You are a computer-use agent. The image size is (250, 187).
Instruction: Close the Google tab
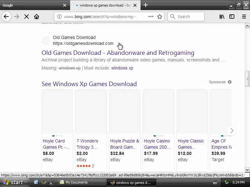65,5
